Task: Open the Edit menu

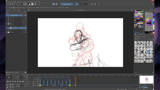Action: 9,2
